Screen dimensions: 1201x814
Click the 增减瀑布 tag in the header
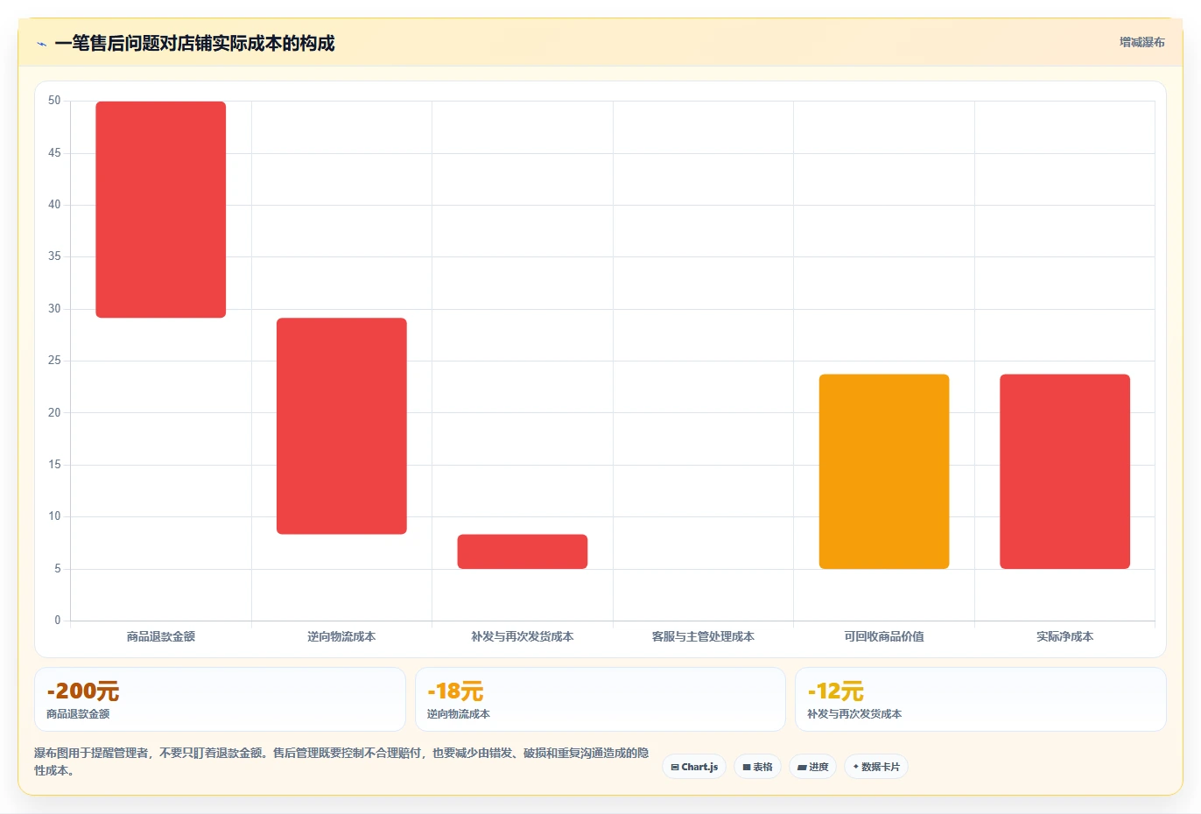1141,42
